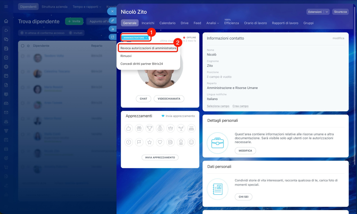Screen dimensions: 357x214
Task: Start a Videochiamata with Nicolò
Action: [169, 99]
